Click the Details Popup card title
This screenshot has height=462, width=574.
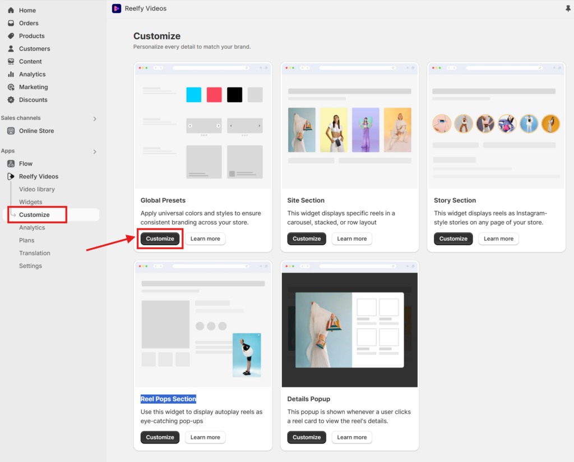[309, 399]
